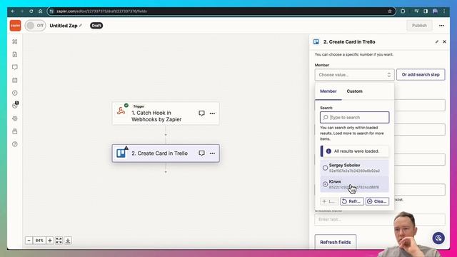Image resolution: width=457 pixels, height=257 pixels.
Task: Open three-dot menu on Catch Hook step
Action: (212, 114)
